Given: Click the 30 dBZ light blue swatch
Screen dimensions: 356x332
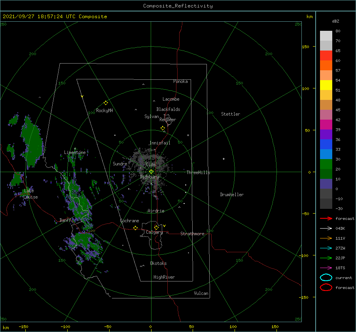Looking at the screenshot, I should (x=326, y=154).
